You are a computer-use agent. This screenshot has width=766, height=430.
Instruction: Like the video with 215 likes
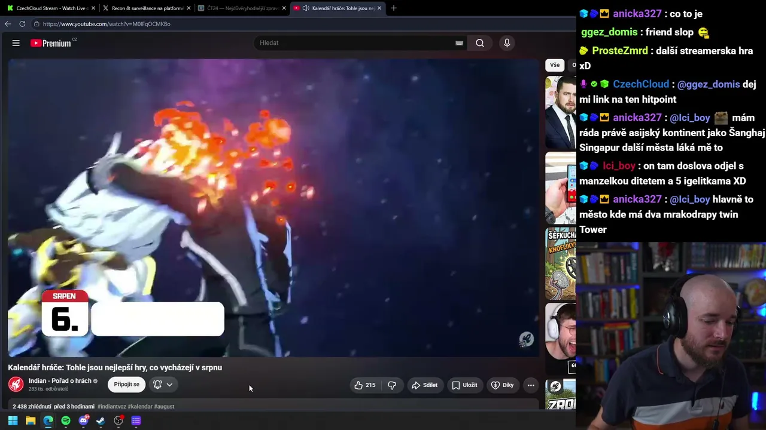pos(364,385)
